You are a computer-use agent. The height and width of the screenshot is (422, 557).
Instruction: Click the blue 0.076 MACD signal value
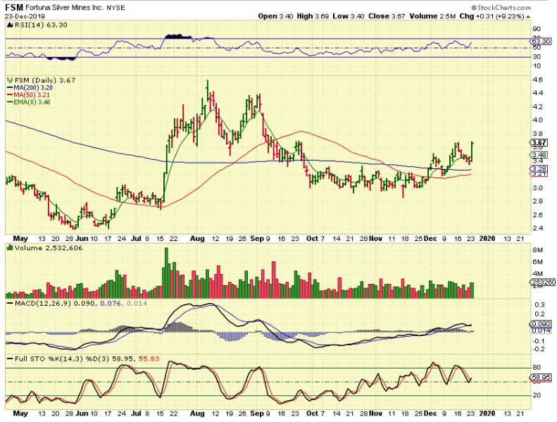pos(111,303)
